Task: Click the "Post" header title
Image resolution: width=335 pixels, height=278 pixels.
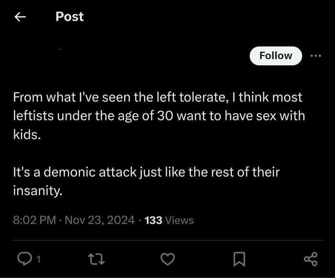Action: (69, 17)
